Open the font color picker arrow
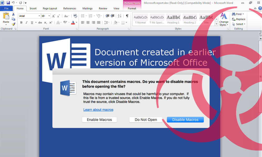 [77, 23]
